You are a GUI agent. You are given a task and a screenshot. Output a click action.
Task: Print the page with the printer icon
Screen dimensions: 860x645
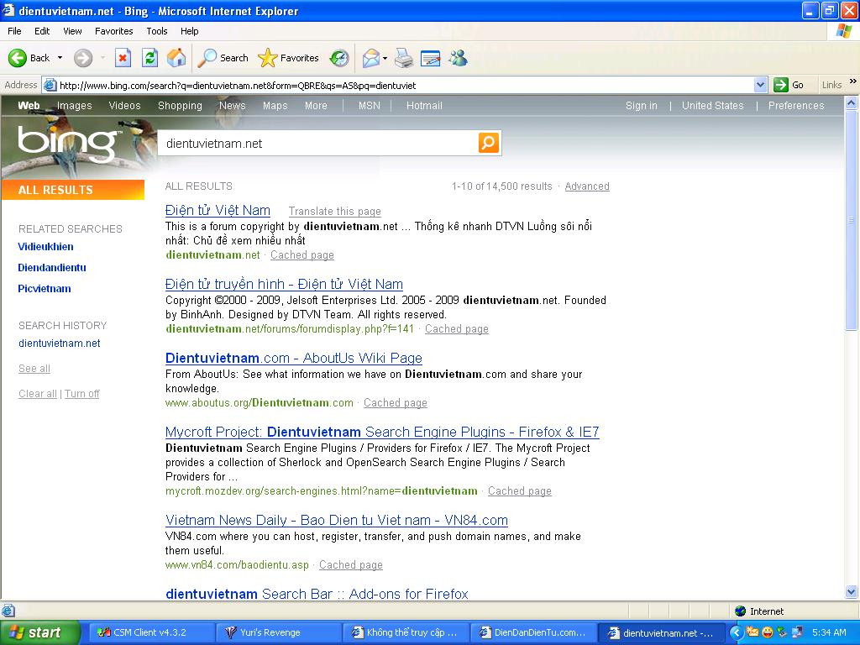click(404, 58)
